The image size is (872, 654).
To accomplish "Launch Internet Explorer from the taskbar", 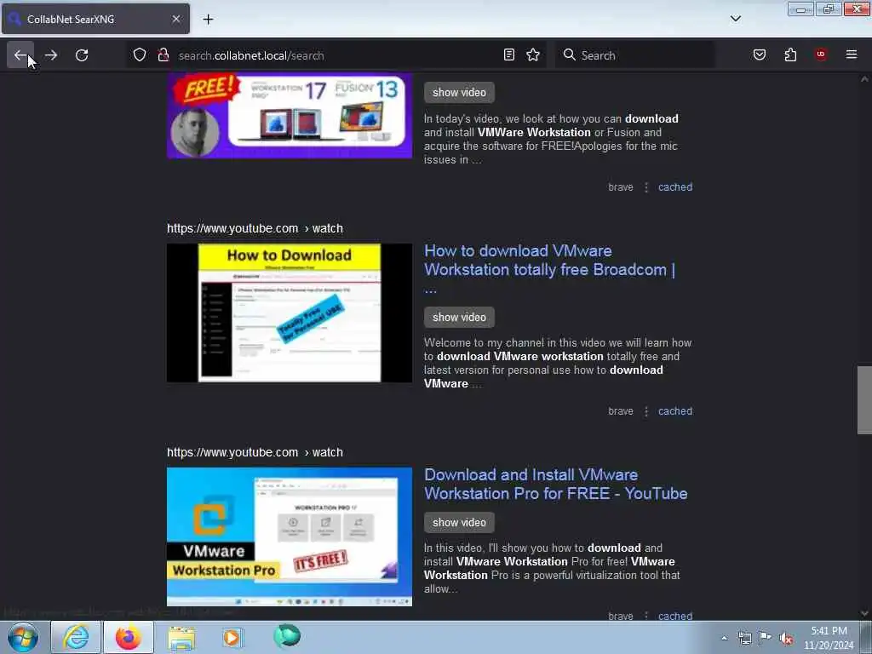I will point(76,637).
